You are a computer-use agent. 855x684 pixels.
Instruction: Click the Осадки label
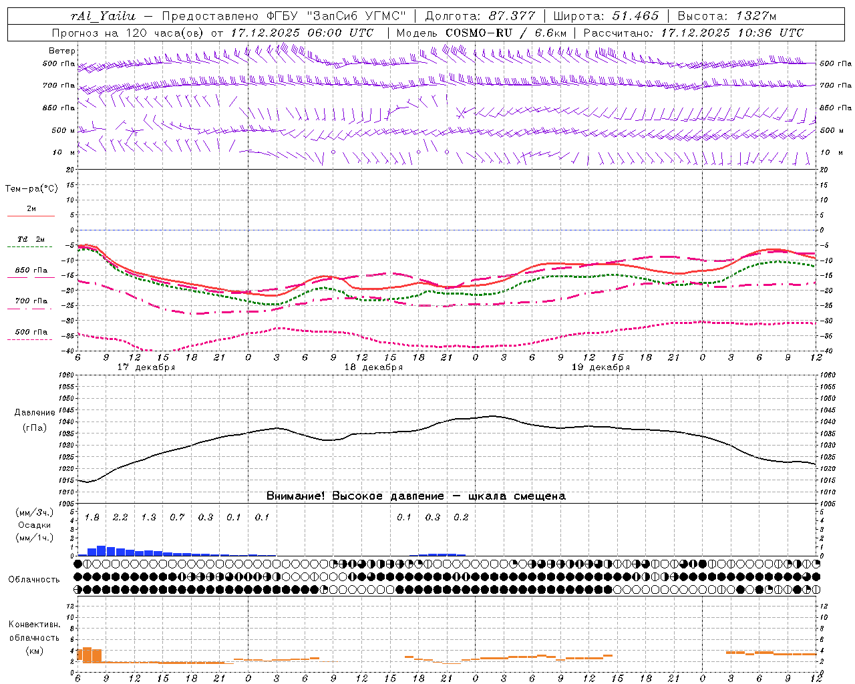click(x=34, y=525)
